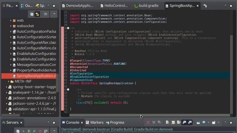Open the Open Console dropdown arrow
The height and width of the screenshot is (133, 237).
(218, 122)
